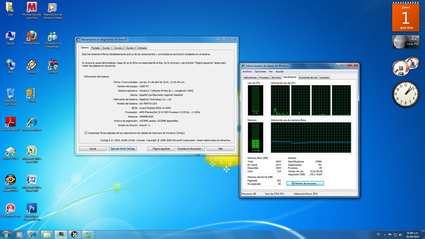Toggle the WHQL digital signatures checkbox
Viewport: 425px width, 239px height.
point(86,133)
